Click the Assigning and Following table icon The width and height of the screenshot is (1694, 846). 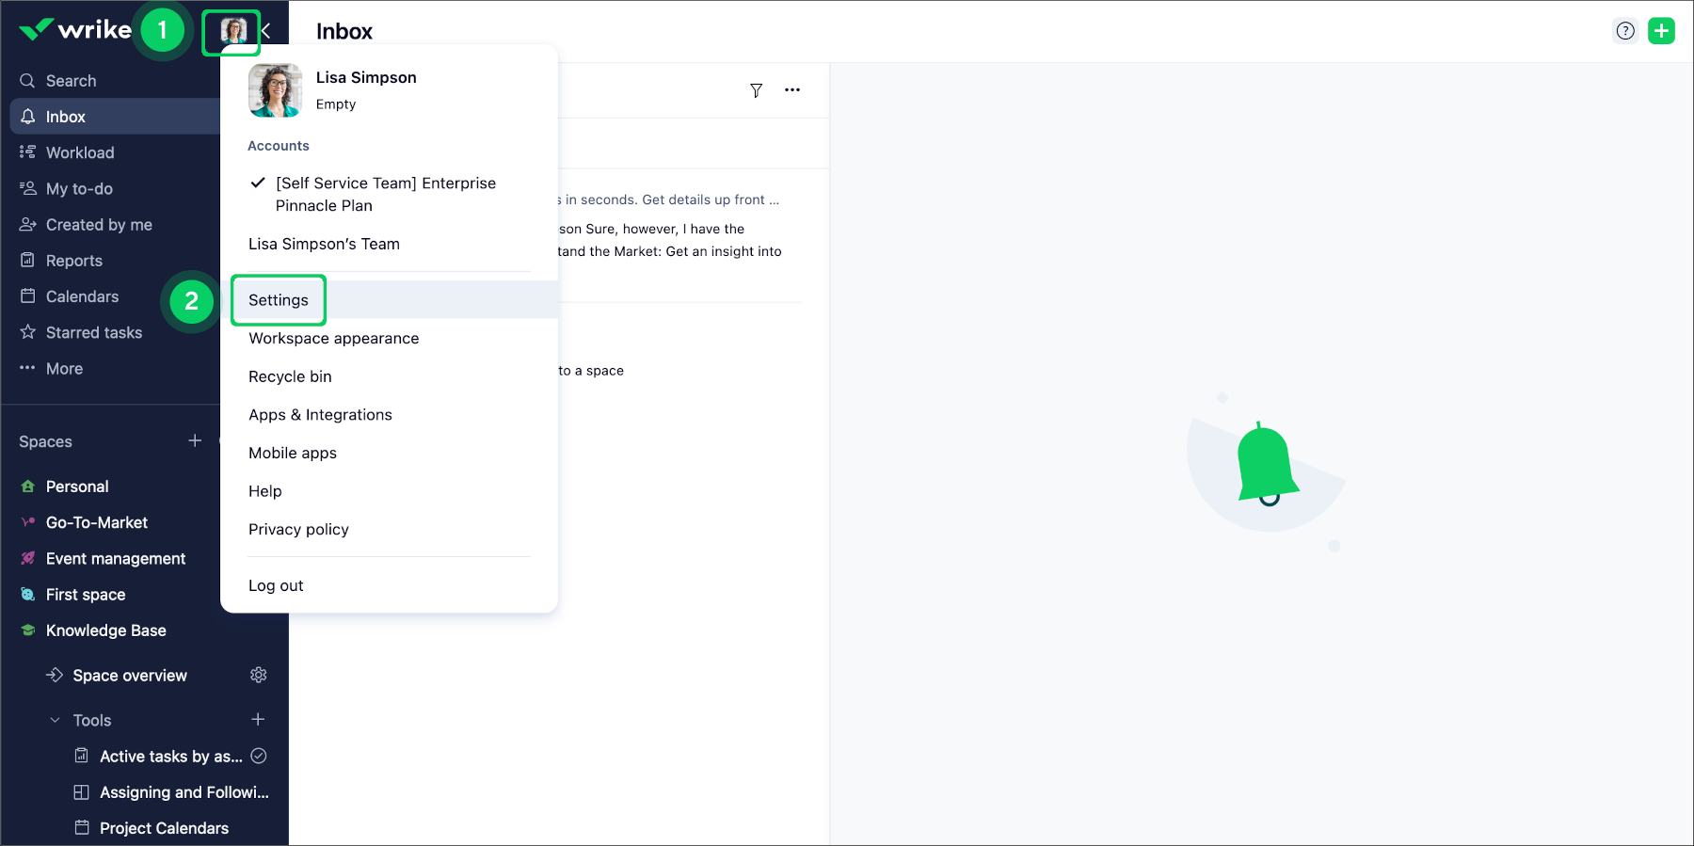82,792
